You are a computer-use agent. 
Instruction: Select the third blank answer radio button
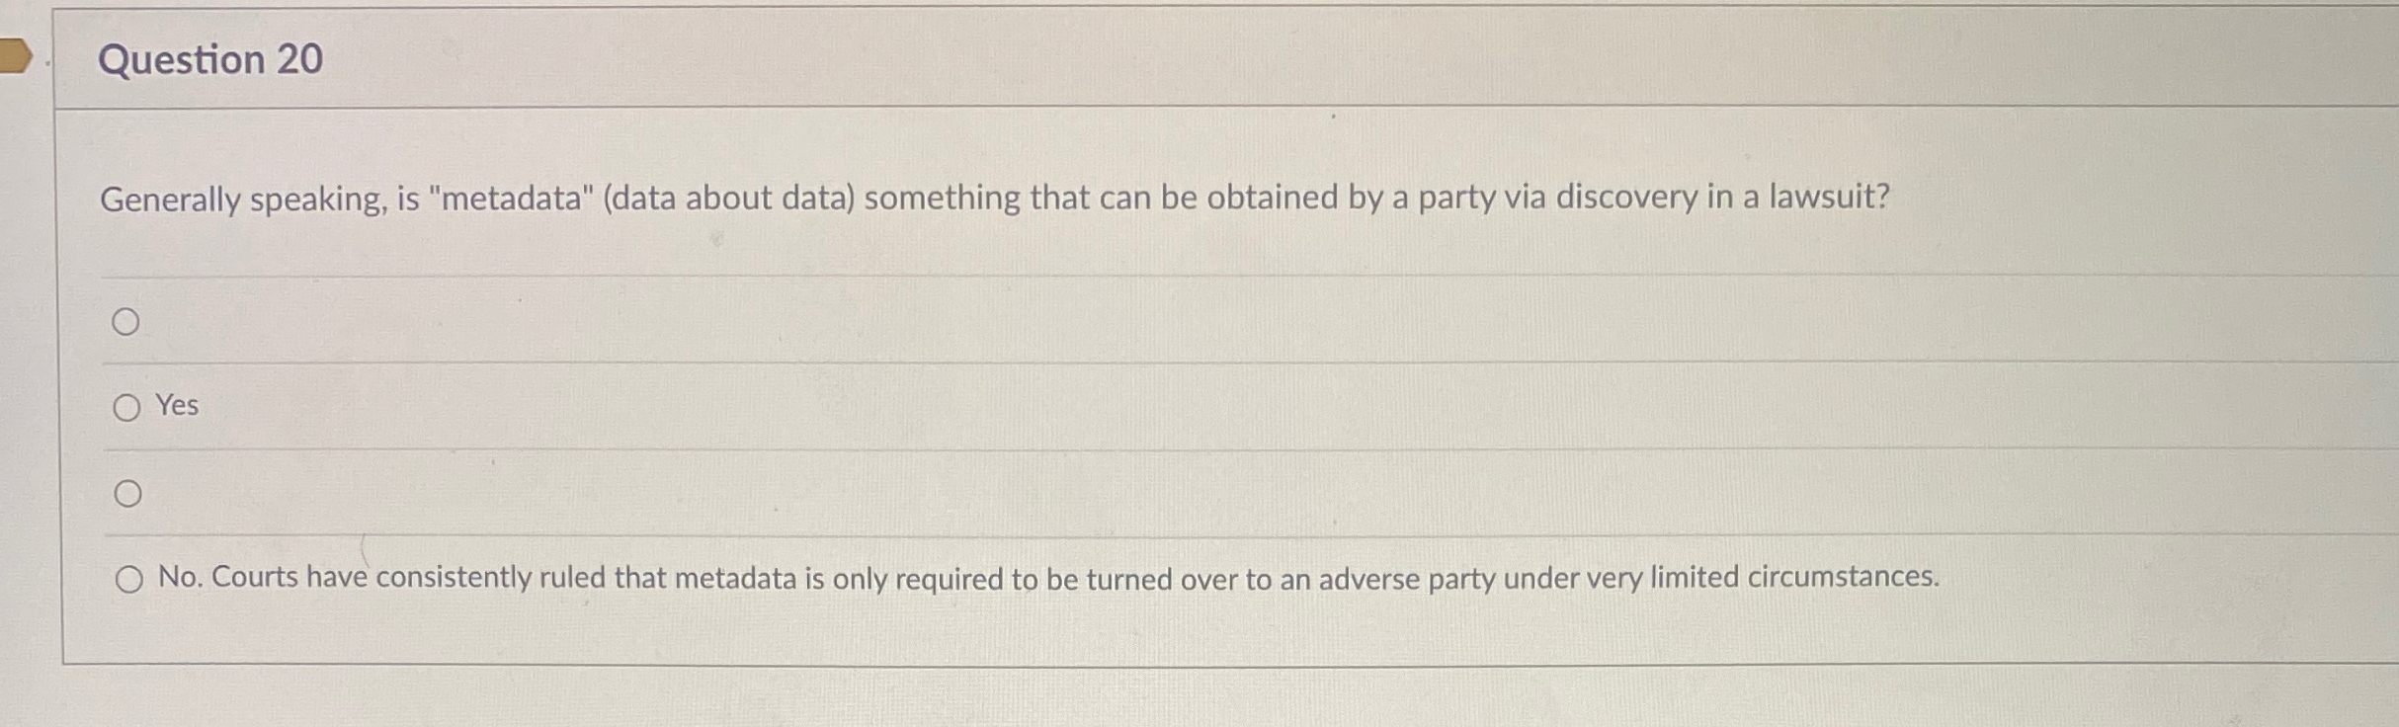[x=127, y=492]
